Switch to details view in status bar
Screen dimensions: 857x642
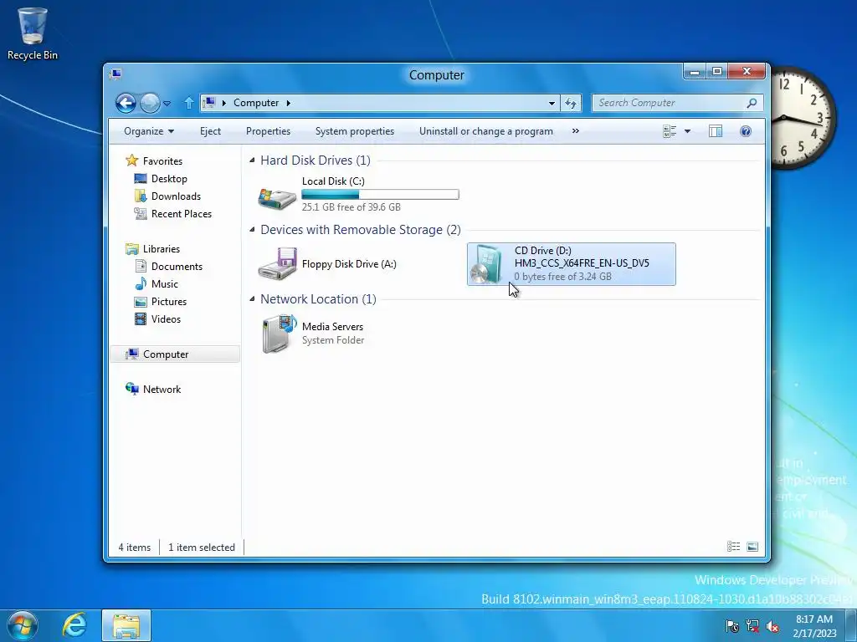point(733,547)
